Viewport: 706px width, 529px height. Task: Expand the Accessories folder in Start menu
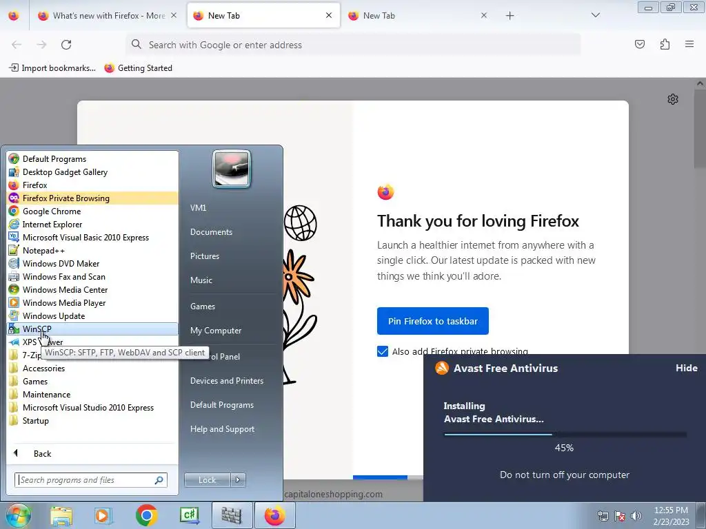92,369
